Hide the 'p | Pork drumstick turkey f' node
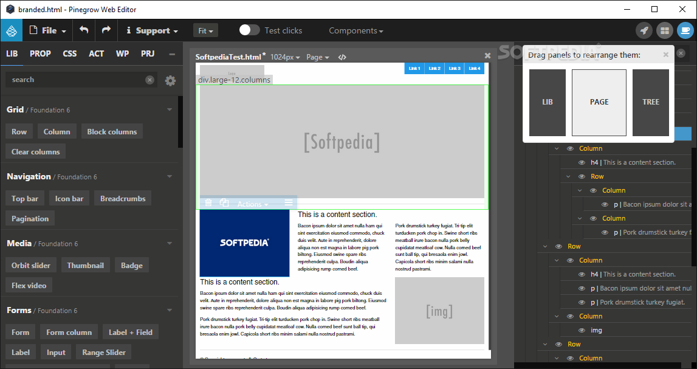697x369 pixels. point(605,232)
